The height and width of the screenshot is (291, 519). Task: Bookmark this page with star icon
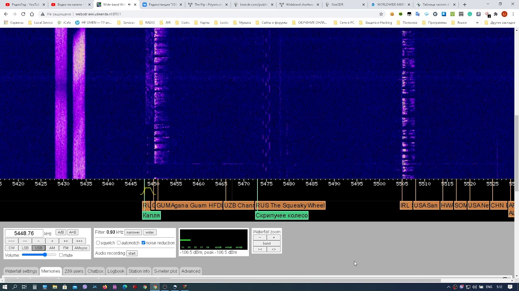coord(381,14)
